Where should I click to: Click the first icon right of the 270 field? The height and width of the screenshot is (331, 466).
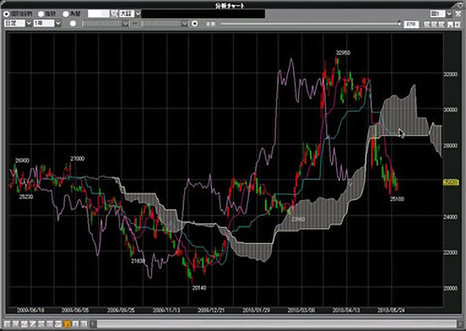(427, 23)
